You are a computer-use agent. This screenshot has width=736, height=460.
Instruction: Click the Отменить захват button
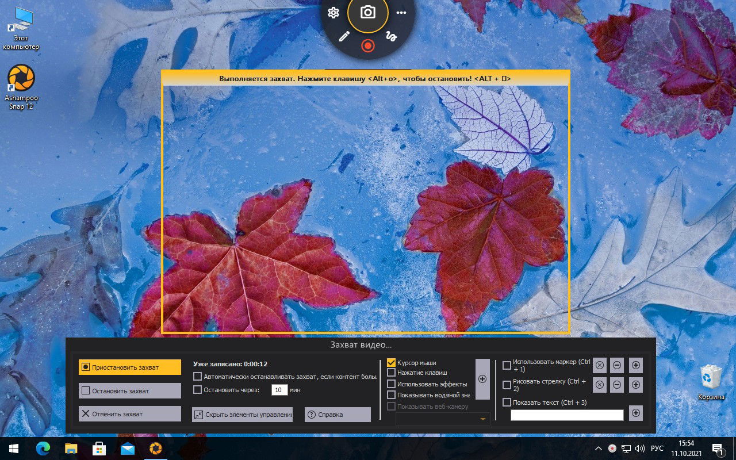click(130, 414)
